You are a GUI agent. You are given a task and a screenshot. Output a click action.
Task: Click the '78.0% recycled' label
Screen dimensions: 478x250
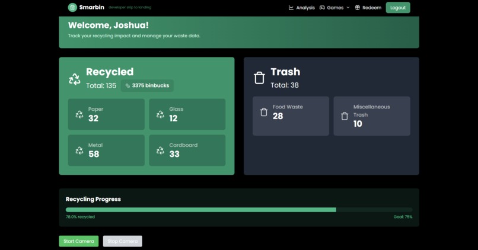click(x=80, y=217)
